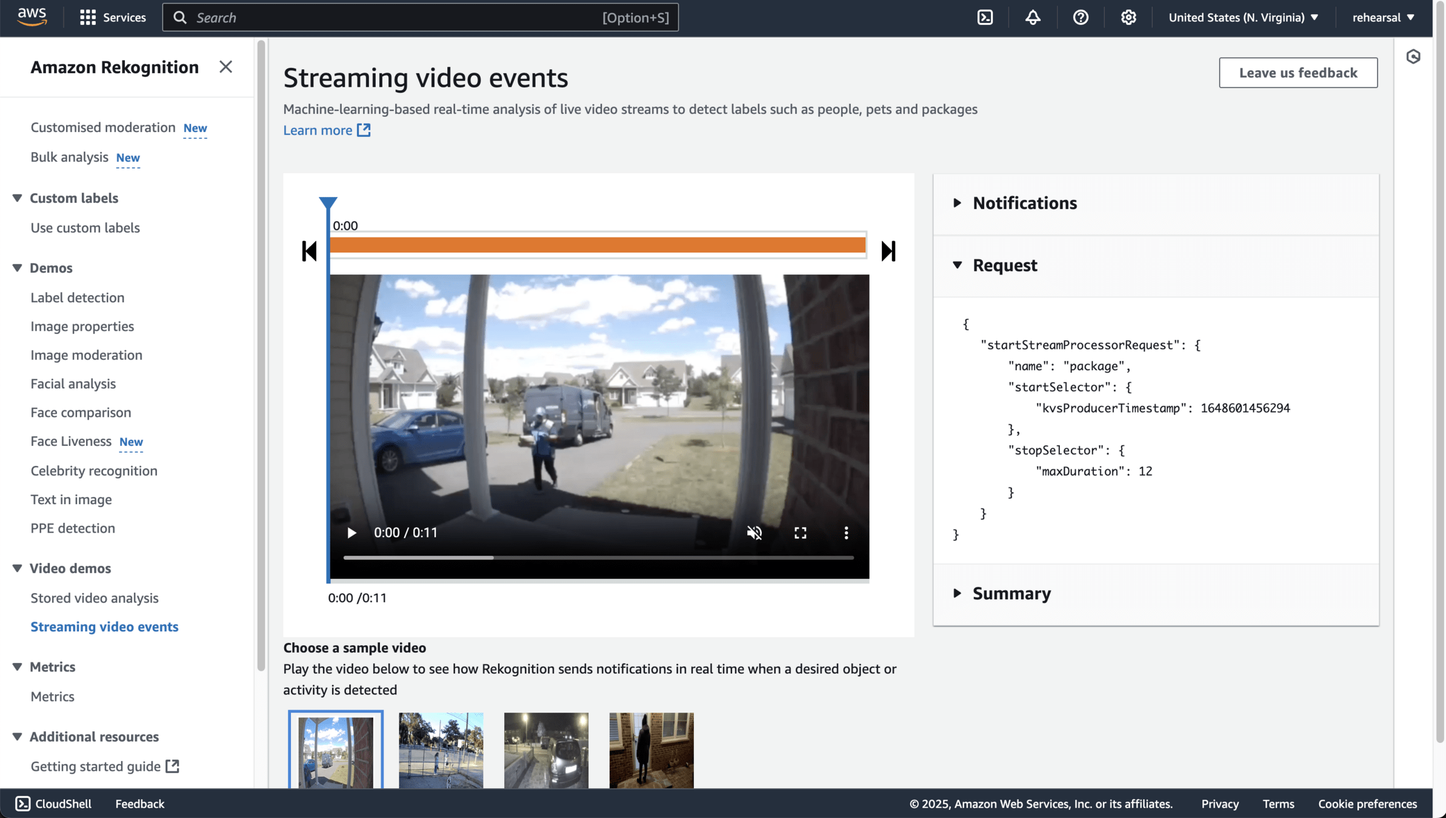Skip to previous event marker
The width and height of the screenshot is (1446, 818).
309,251
